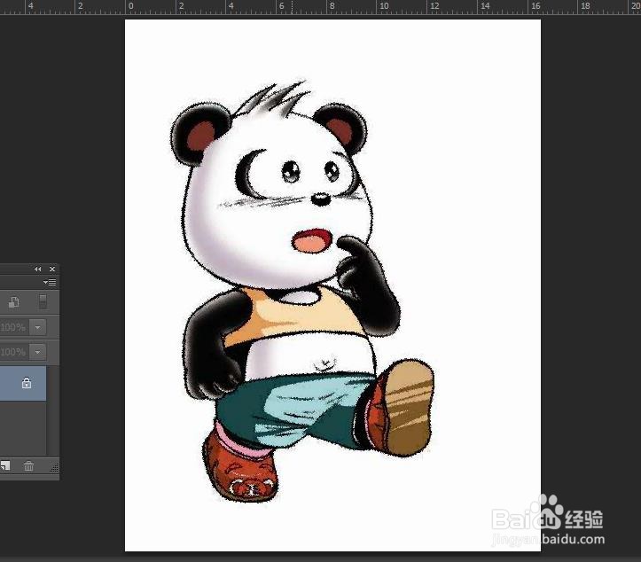Toggle the layer filtering switch
Image resolution: width=641 pixels, height=562 pixels.
43,301
